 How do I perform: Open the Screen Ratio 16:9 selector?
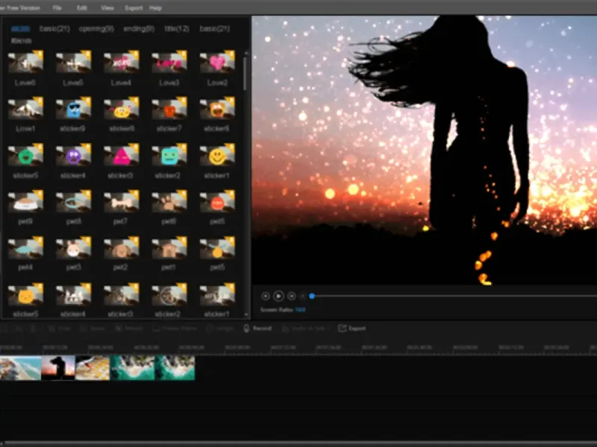click(300, 309)
